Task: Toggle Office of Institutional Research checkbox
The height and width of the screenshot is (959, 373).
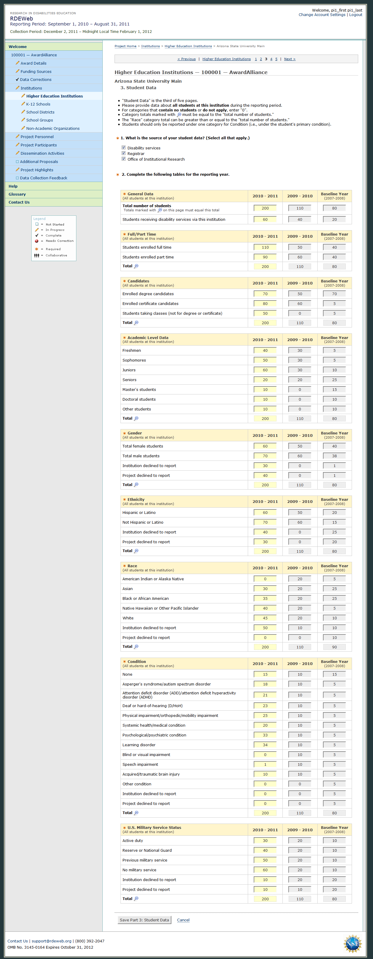Action: pyautogui.click(x=123, y=159)
